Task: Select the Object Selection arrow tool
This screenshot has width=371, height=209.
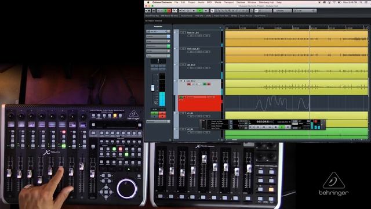Action: pos(212,10)
